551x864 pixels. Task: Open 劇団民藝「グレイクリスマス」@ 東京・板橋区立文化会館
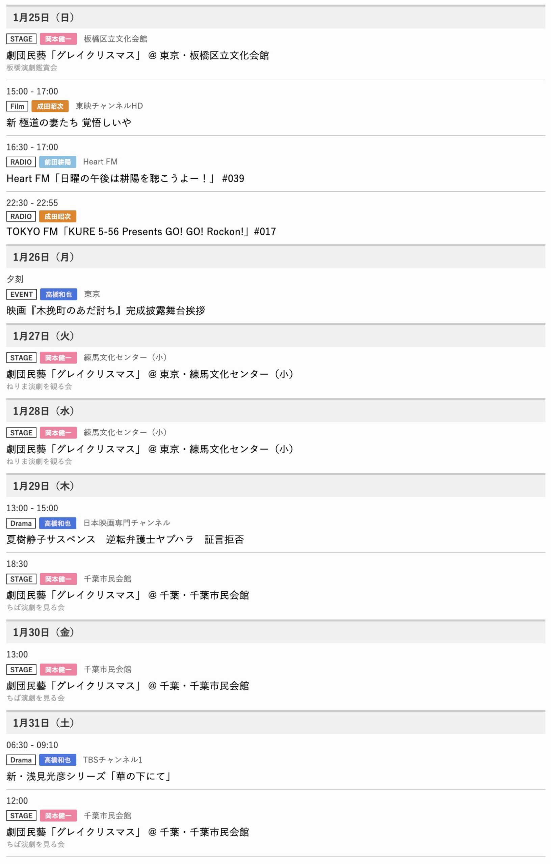click(137, 55)
